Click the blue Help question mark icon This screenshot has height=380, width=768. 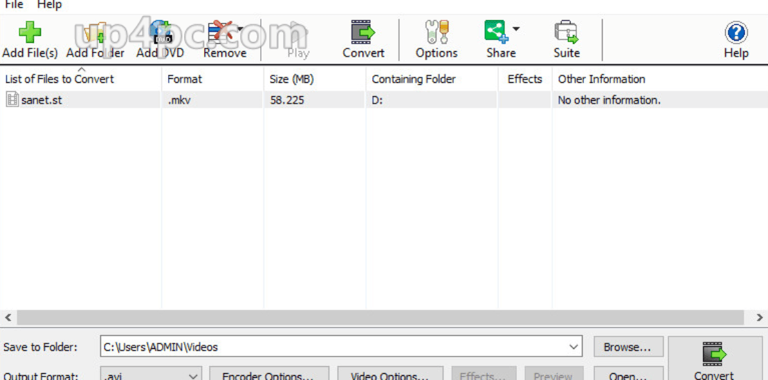click(736, 32)
